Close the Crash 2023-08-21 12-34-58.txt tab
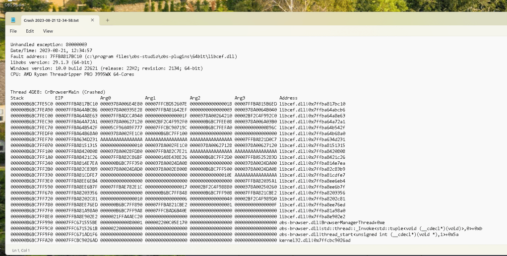Screen dimensions: 507x256 (92, 20)
